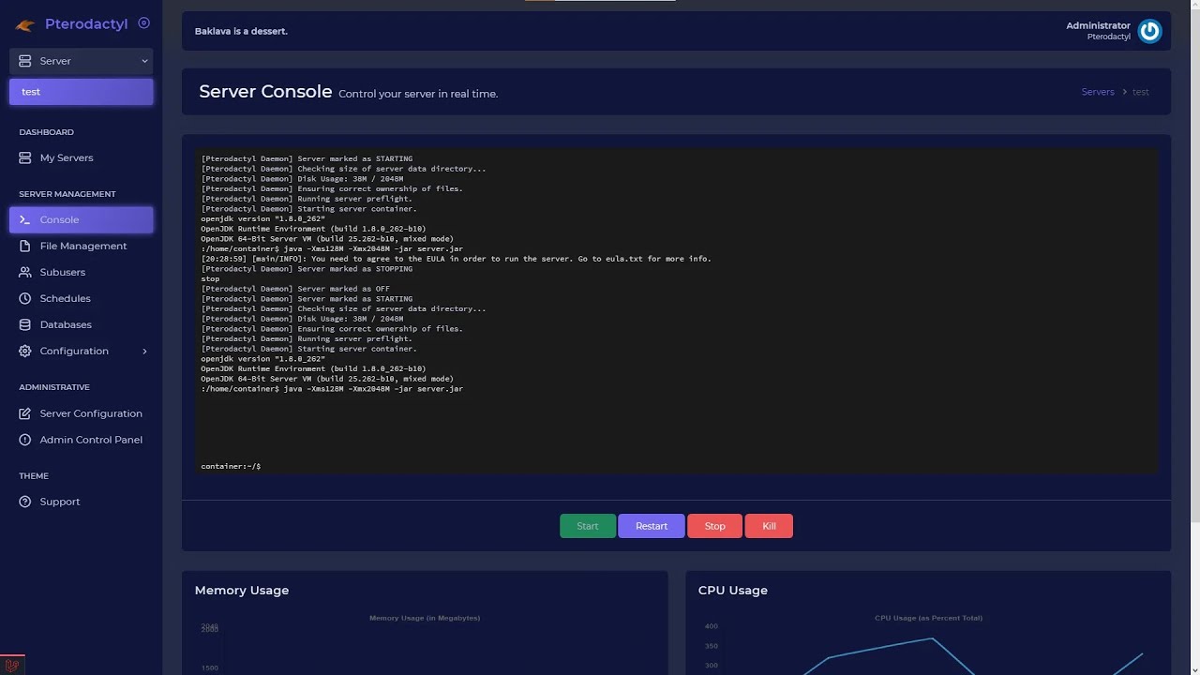The height and width of the screenshot is (675, 1200).
Task: Click the Console terminal icon
Action: pyautogui.click(x=25, y=220)
